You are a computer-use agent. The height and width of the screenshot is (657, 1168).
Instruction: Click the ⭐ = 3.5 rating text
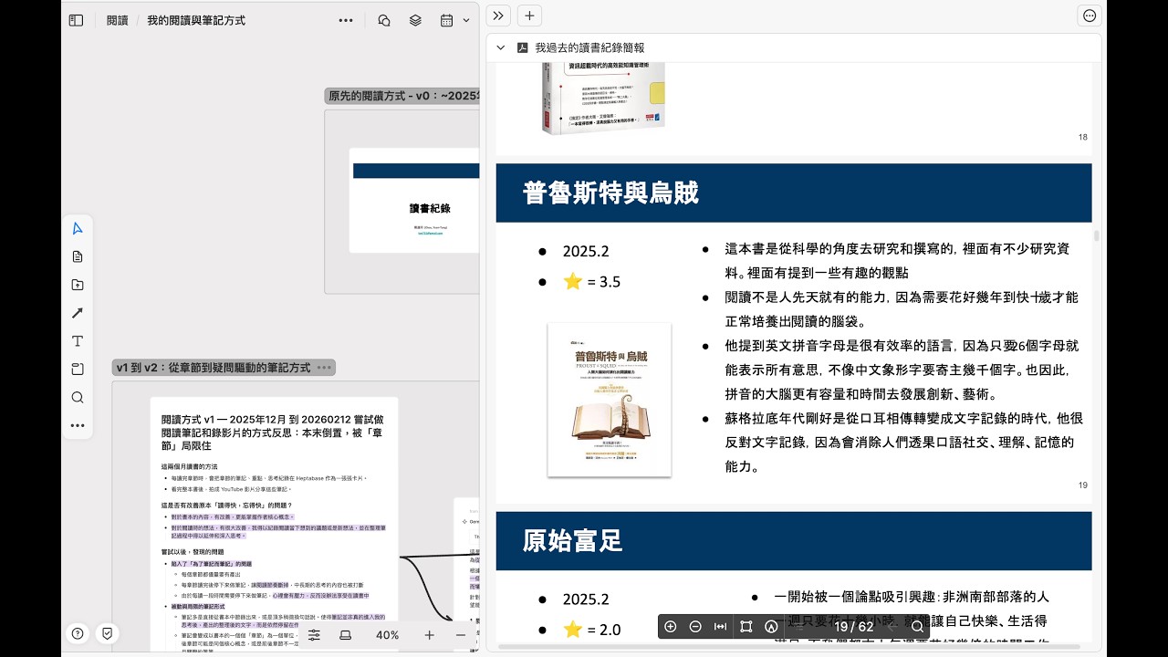coord(591,282)
